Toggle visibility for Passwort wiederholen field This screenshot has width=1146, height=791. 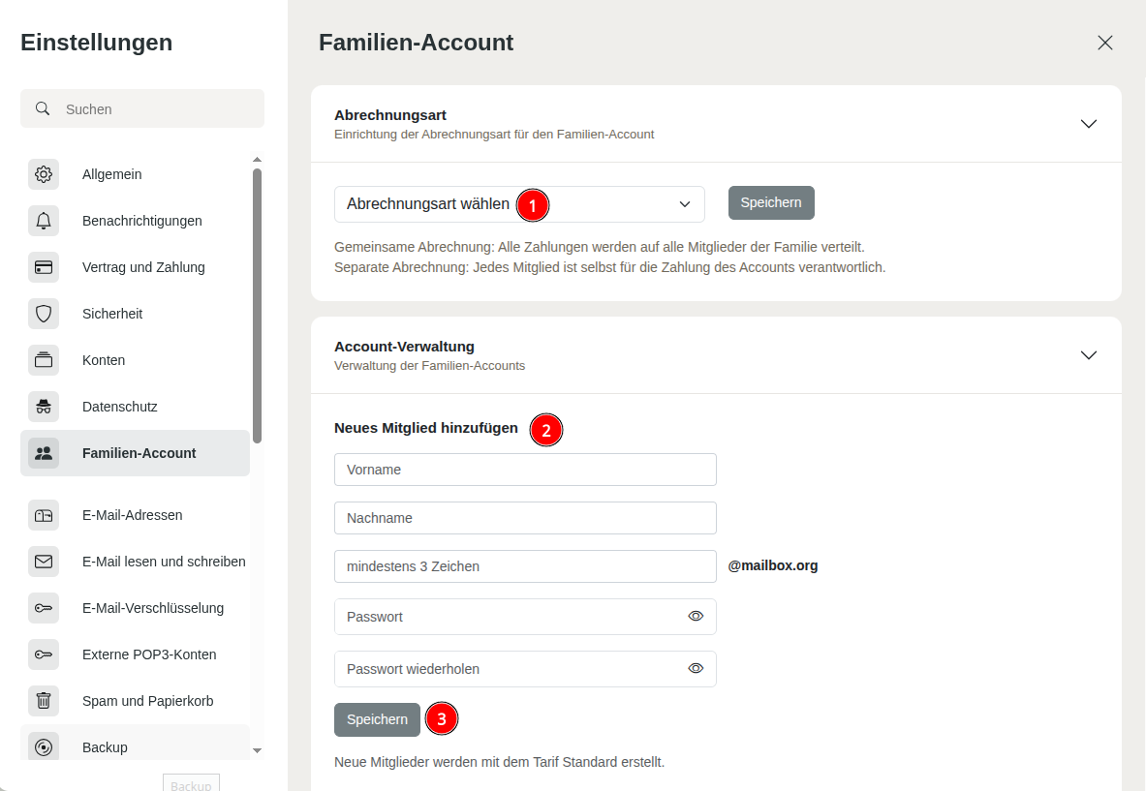tap(696, 669)
